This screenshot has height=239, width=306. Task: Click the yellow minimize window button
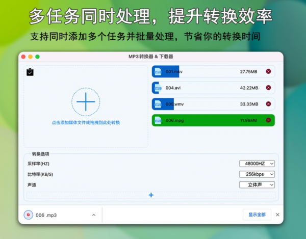31,57
